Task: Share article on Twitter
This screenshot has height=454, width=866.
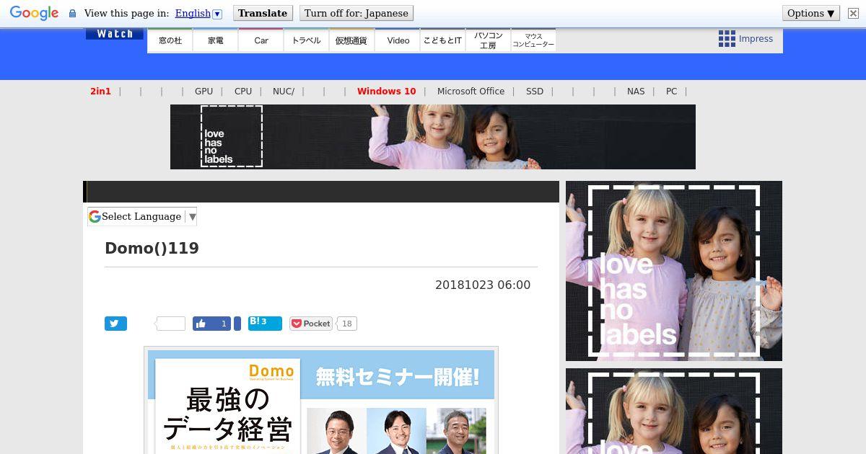Action: (x=115, y=324)
